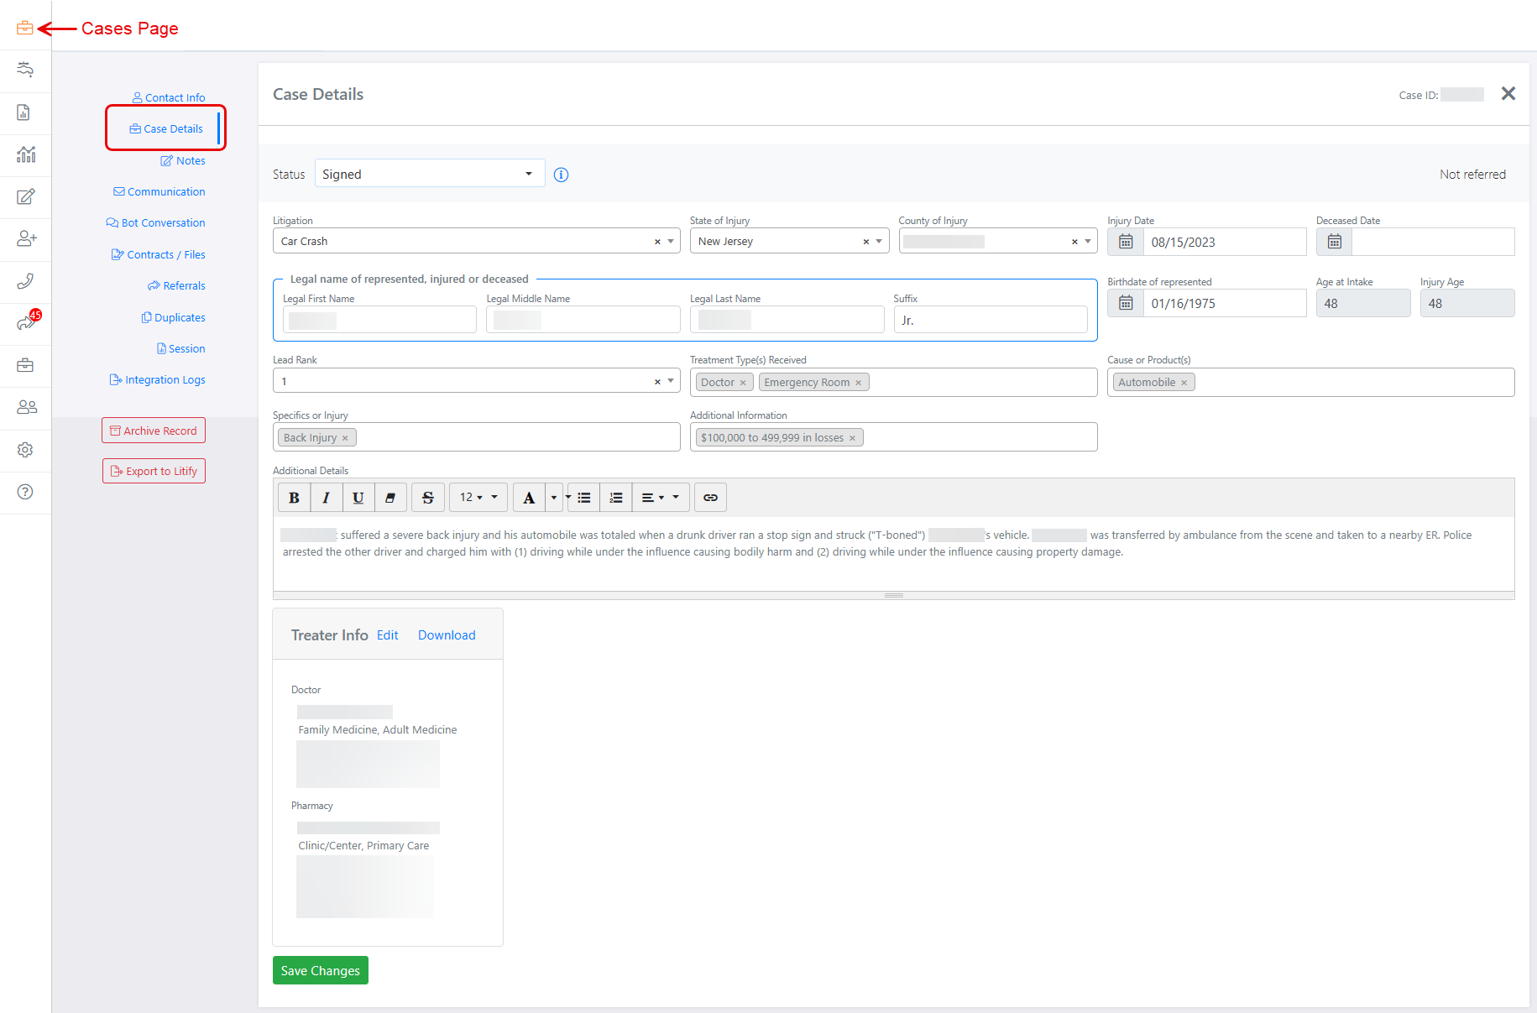Viewport: 1537px width, 1013px height.
Task: Expand the Status dropdown showing Signed
Action: pos(429,174)
